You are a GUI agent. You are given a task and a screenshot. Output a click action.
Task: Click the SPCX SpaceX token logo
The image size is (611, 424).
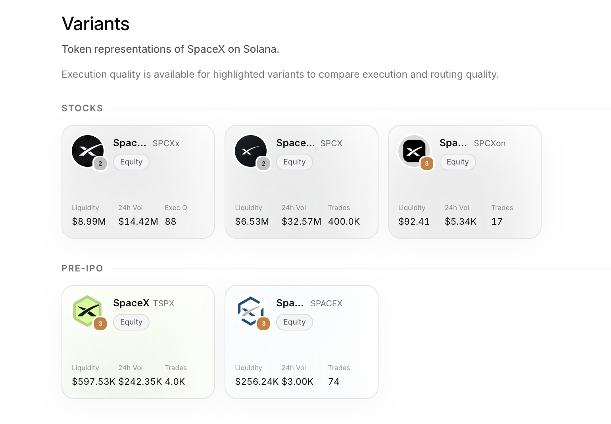[x=251, y=151]
